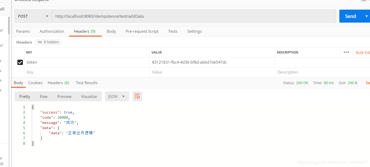Switch to the Authorization tab

click(52, 31)
